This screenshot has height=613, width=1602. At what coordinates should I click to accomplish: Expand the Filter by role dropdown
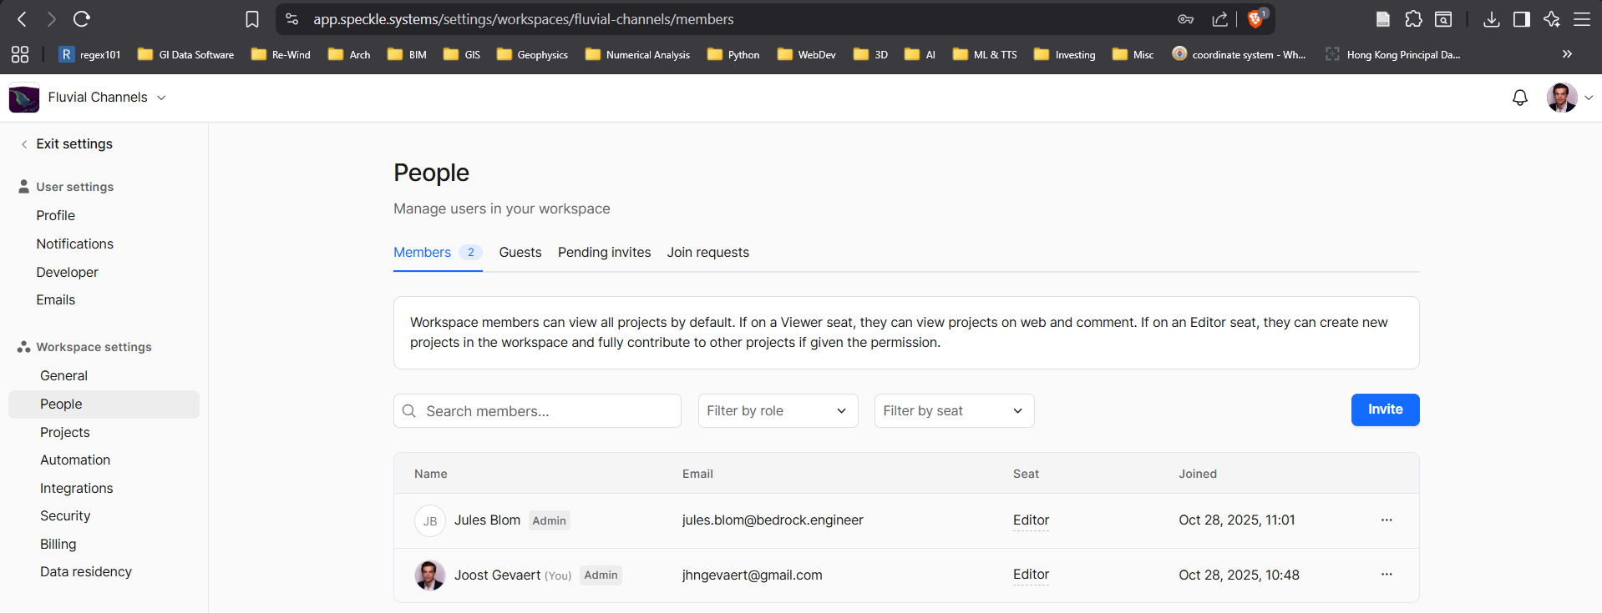click(x=778, y=411)
